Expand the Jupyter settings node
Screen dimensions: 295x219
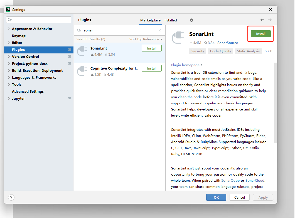pyautogui.click(x=9, y=99)
